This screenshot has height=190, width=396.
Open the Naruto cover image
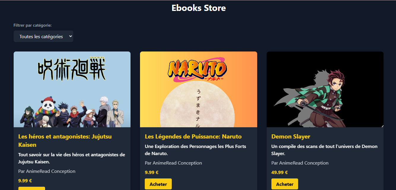coord(198,89)
